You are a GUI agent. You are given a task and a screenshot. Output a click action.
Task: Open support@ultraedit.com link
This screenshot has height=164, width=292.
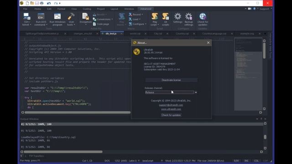point(171,105)
